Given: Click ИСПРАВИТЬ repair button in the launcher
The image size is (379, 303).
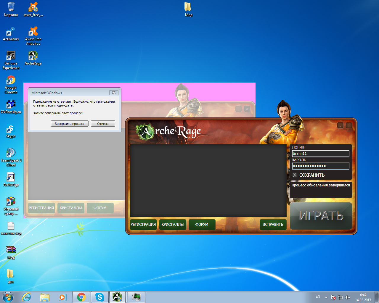Looking at the screenshot, I should pos(273,224).
